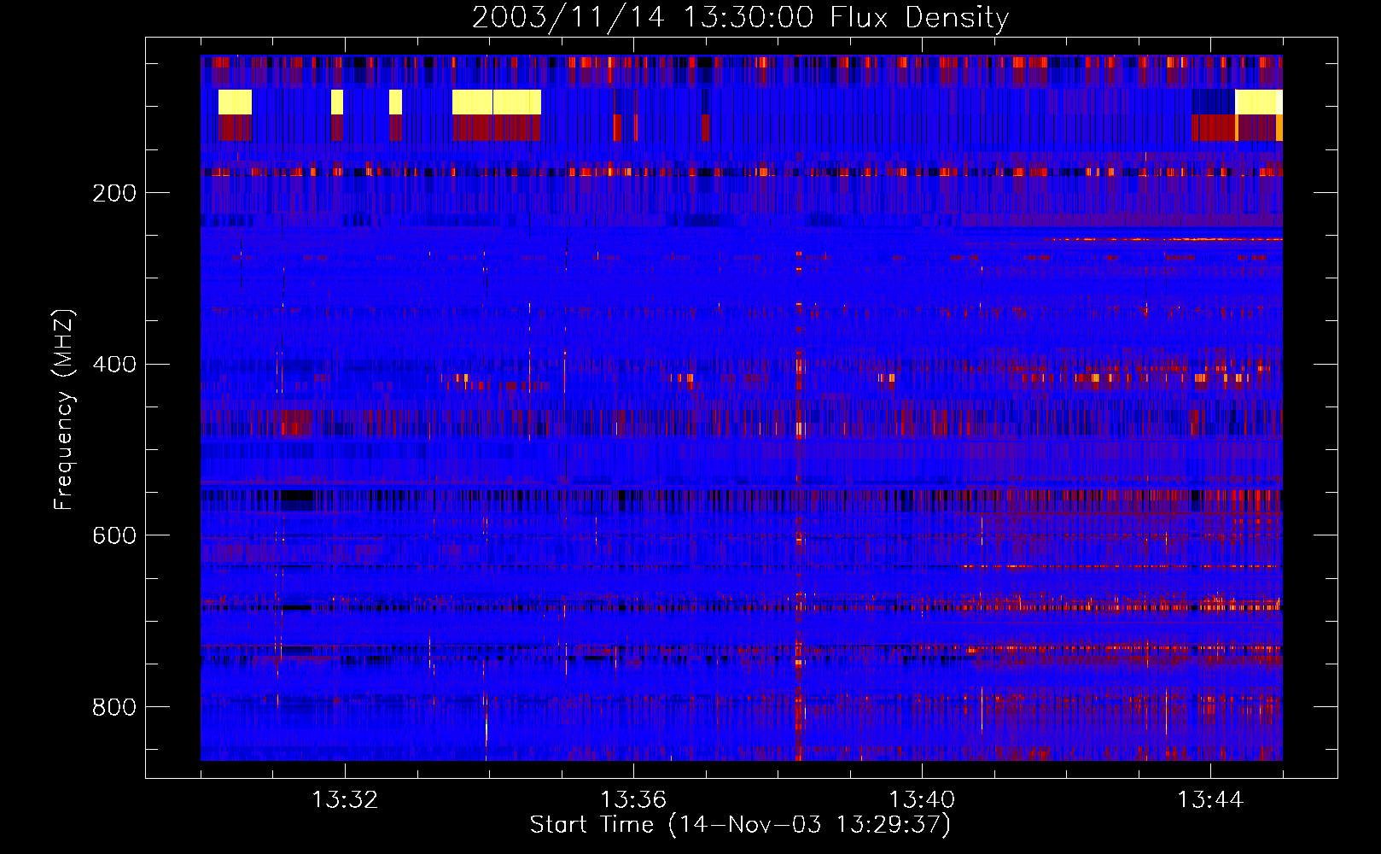Click the "Start Time (14-Nov-03 13:29:37)" label
This screenshot has height=854, width=1381.
740,825
